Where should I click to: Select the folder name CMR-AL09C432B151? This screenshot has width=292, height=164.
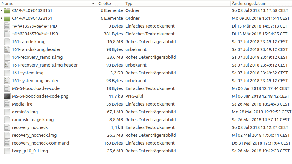pyautogui.click(x=32, y=10)
